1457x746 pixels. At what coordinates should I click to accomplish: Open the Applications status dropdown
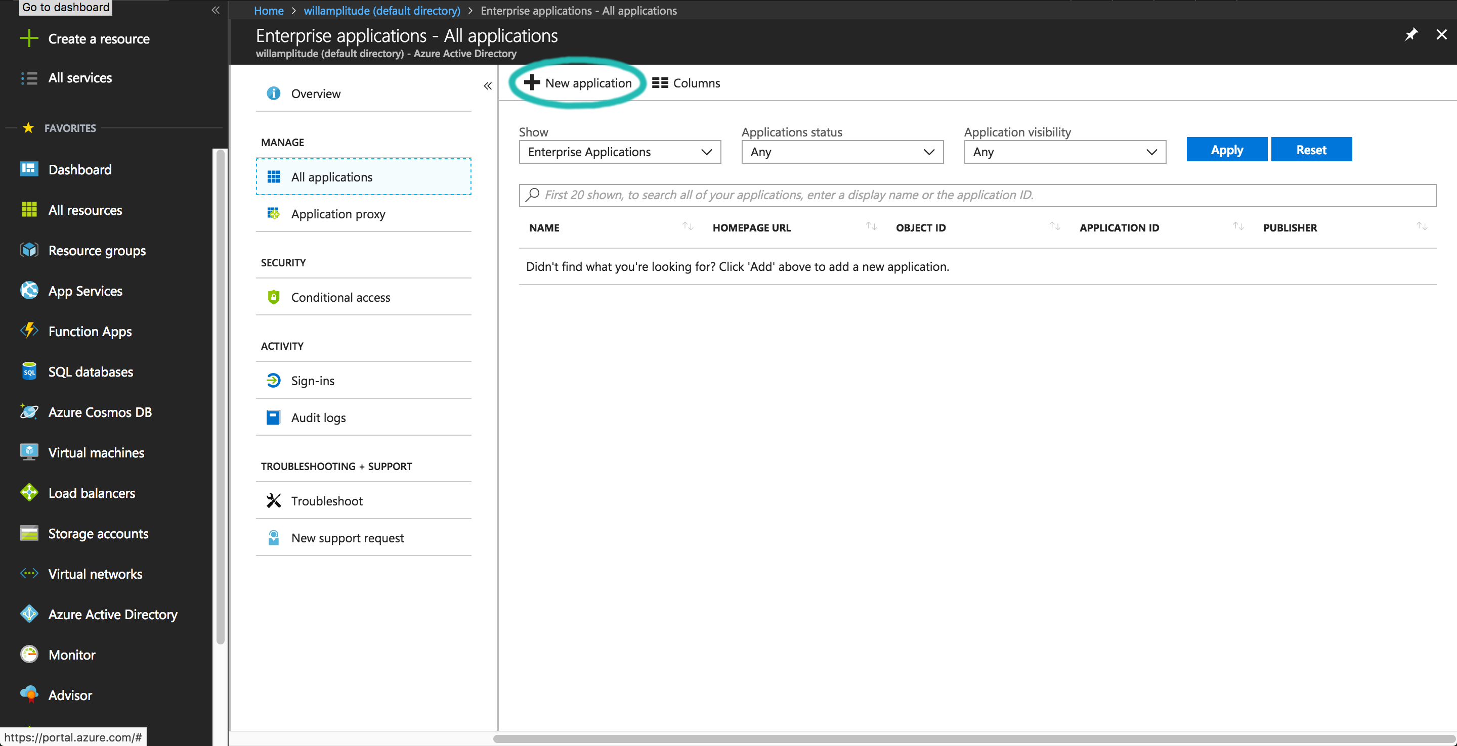pos(842,152)
